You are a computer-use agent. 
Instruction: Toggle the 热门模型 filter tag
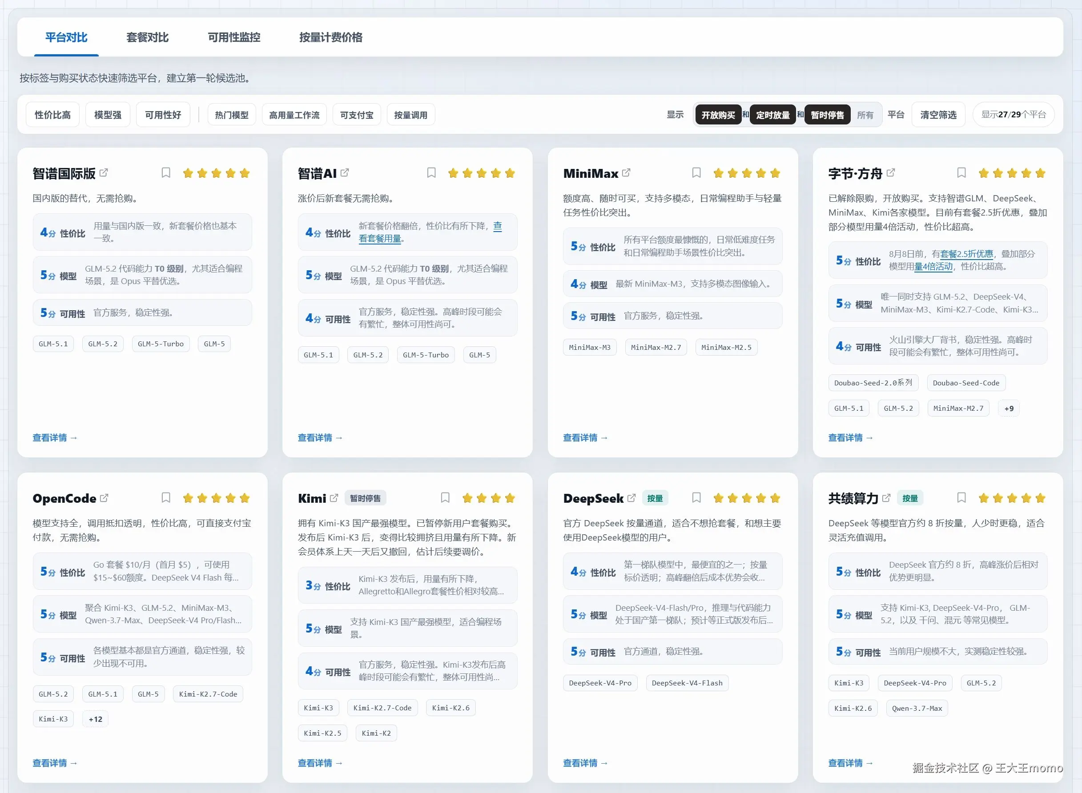(x=232, y=115)
